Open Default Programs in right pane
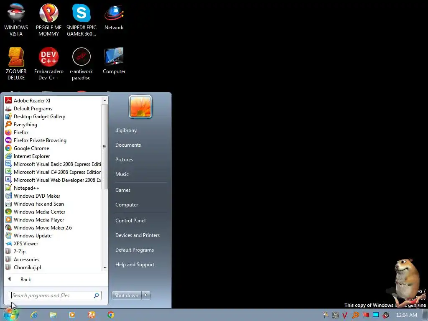The width and height of the screenshot is (428, 321). tap(134, 250)
